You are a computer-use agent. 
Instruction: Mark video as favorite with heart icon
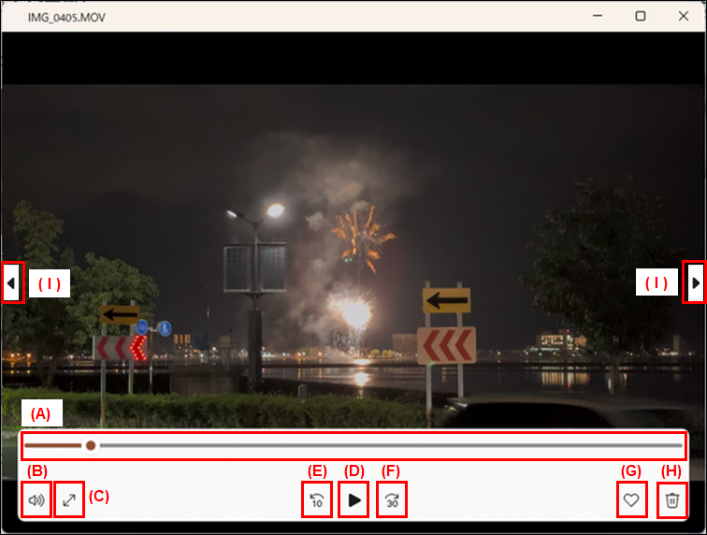click(x=631, y=500)
